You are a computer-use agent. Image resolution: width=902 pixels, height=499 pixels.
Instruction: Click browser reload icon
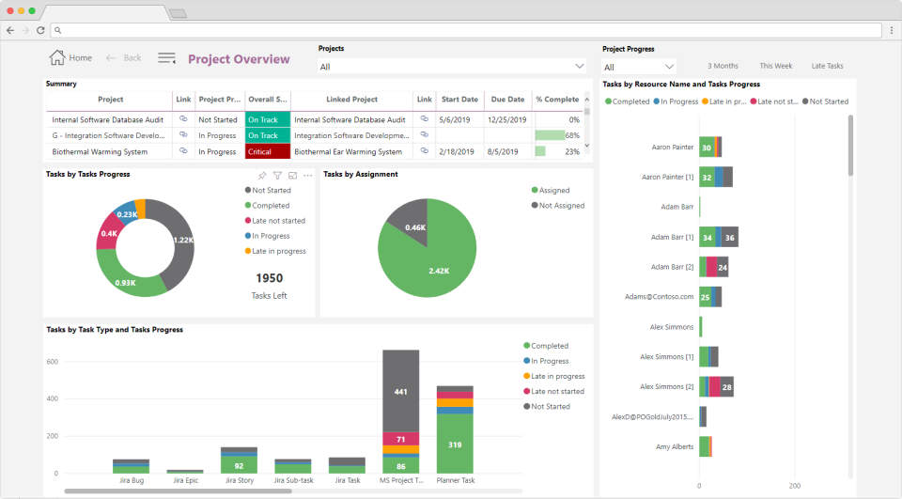tap(40, 30)
